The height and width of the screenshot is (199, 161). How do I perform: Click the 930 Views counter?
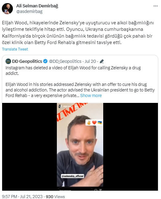[55, 197]
